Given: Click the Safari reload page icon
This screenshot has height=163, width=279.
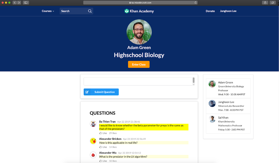Looking at the screenshot, I should coord(196,3).
